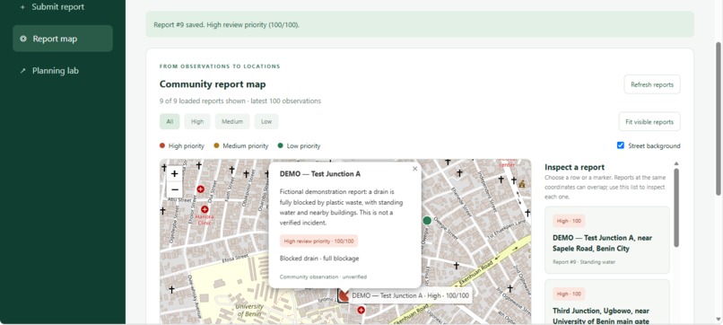Click the main page vertical scrollbar
This screenshot has height=325, width=723.
718,119
